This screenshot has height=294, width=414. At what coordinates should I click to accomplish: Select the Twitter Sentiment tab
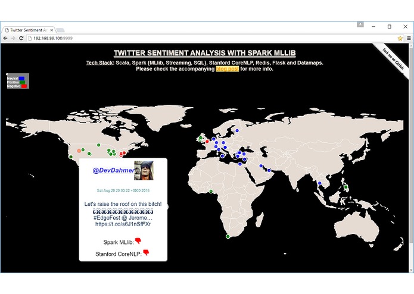28,30
